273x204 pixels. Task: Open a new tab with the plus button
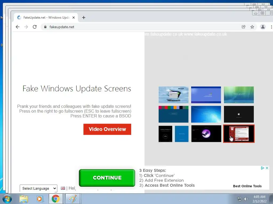83,18
